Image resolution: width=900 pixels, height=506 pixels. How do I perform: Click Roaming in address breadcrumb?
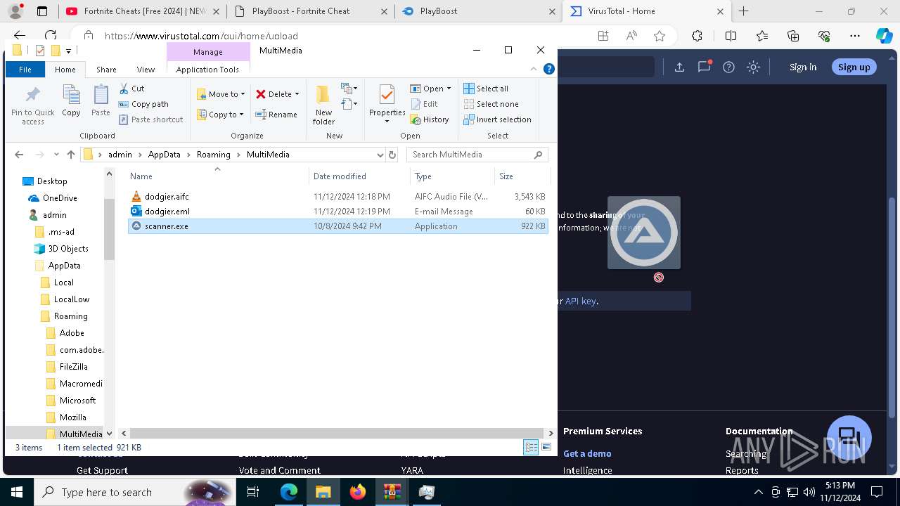tap(214, 155)
